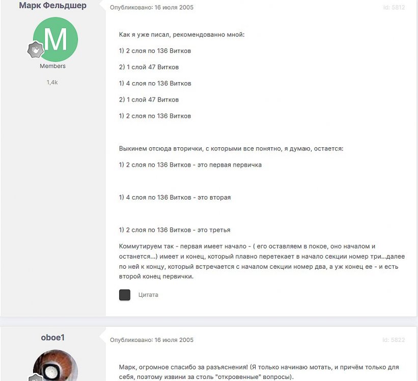Click post id 5822
418x381 pixels.
[x=394, y=340]
